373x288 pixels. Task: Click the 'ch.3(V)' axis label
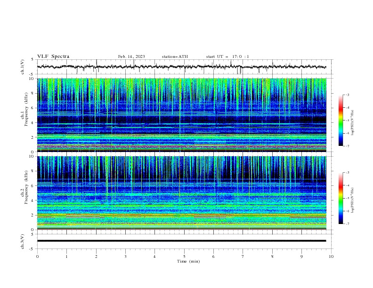pyautogui.click(x=23, y=241)
